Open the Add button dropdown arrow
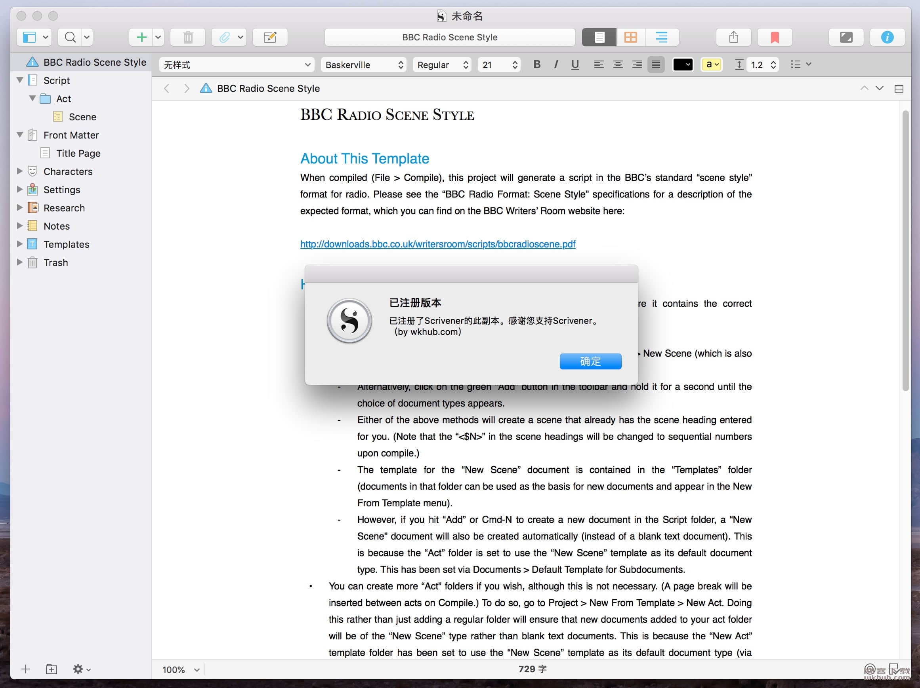Screen dimensions: 920x688 pyautogui.click(x=158, y=37)
